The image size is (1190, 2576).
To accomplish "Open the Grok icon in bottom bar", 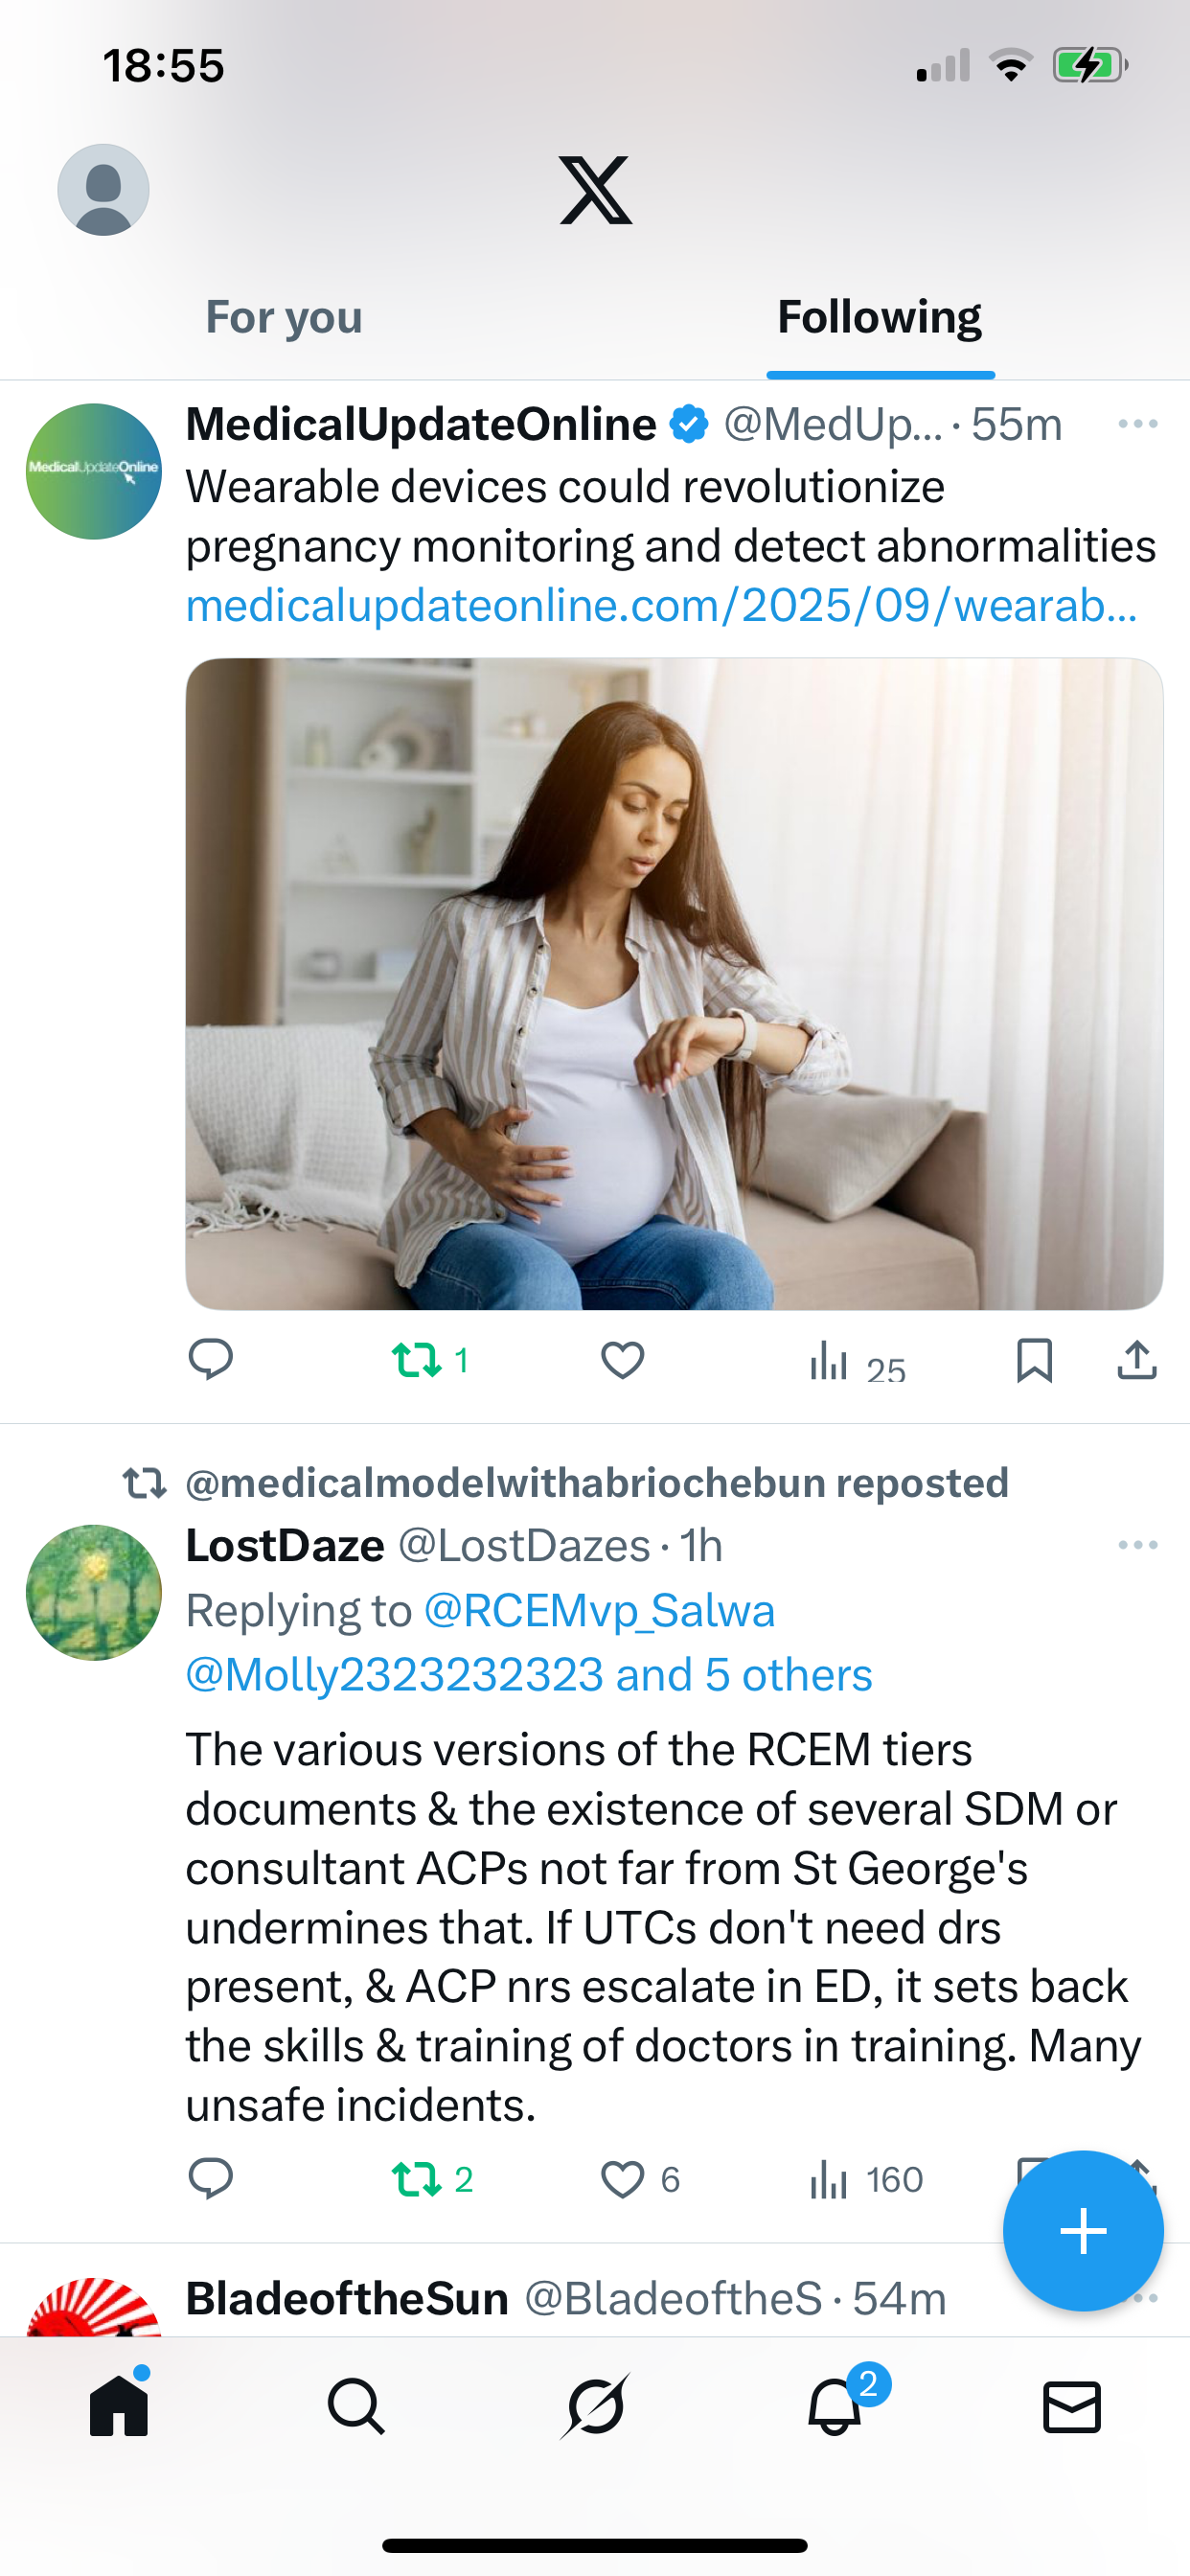I will pos(595,2406).
